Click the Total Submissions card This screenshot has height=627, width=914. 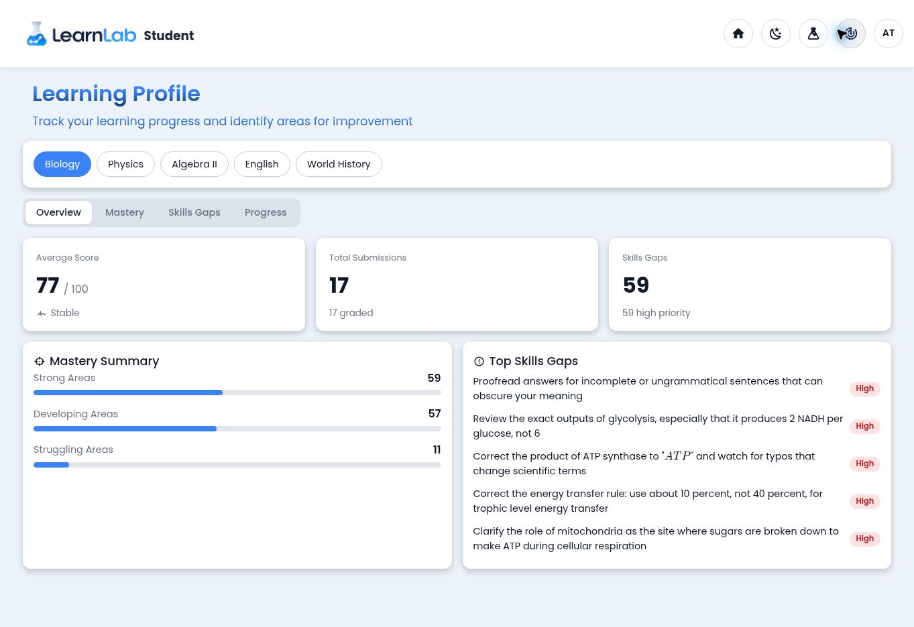tap(457, 285)
